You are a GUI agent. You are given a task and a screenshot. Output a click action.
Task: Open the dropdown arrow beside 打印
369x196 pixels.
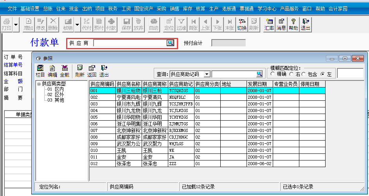(16, 25)
